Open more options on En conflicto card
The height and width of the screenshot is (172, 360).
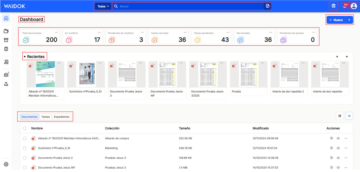[99, 32]
